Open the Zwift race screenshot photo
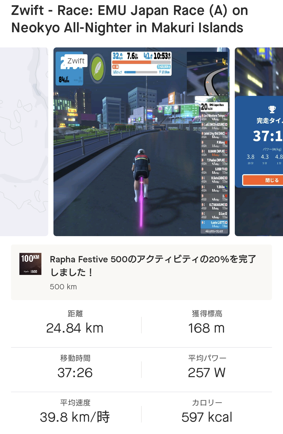The width and height of the screenshot is (283, 434). 141,142
